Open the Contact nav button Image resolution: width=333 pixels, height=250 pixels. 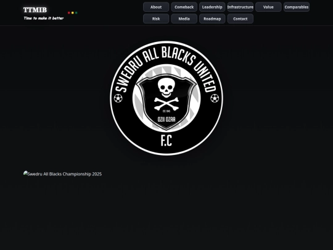point(240,19)
